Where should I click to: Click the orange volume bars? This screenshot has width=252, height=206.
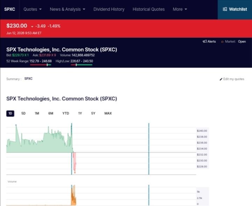[73, 197]
